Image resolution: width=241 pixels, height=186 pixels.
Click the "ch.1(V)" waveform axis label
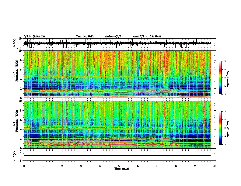[x=15, y=43]
